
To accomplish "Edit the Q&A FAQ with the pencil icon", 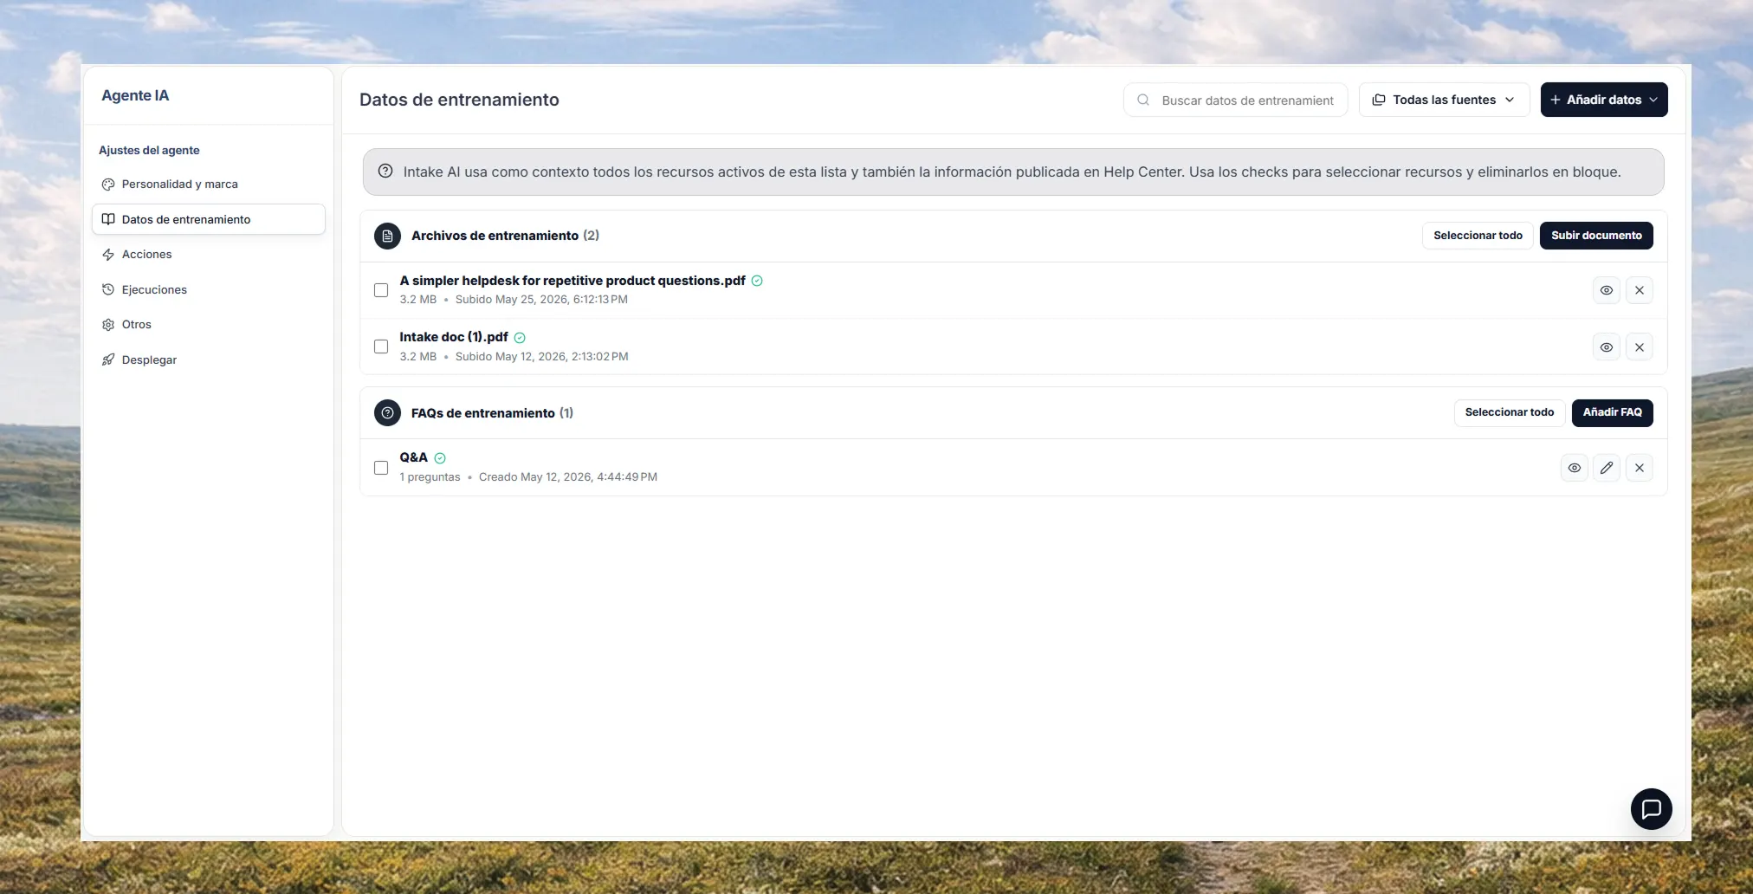I will pos(1607,468).
